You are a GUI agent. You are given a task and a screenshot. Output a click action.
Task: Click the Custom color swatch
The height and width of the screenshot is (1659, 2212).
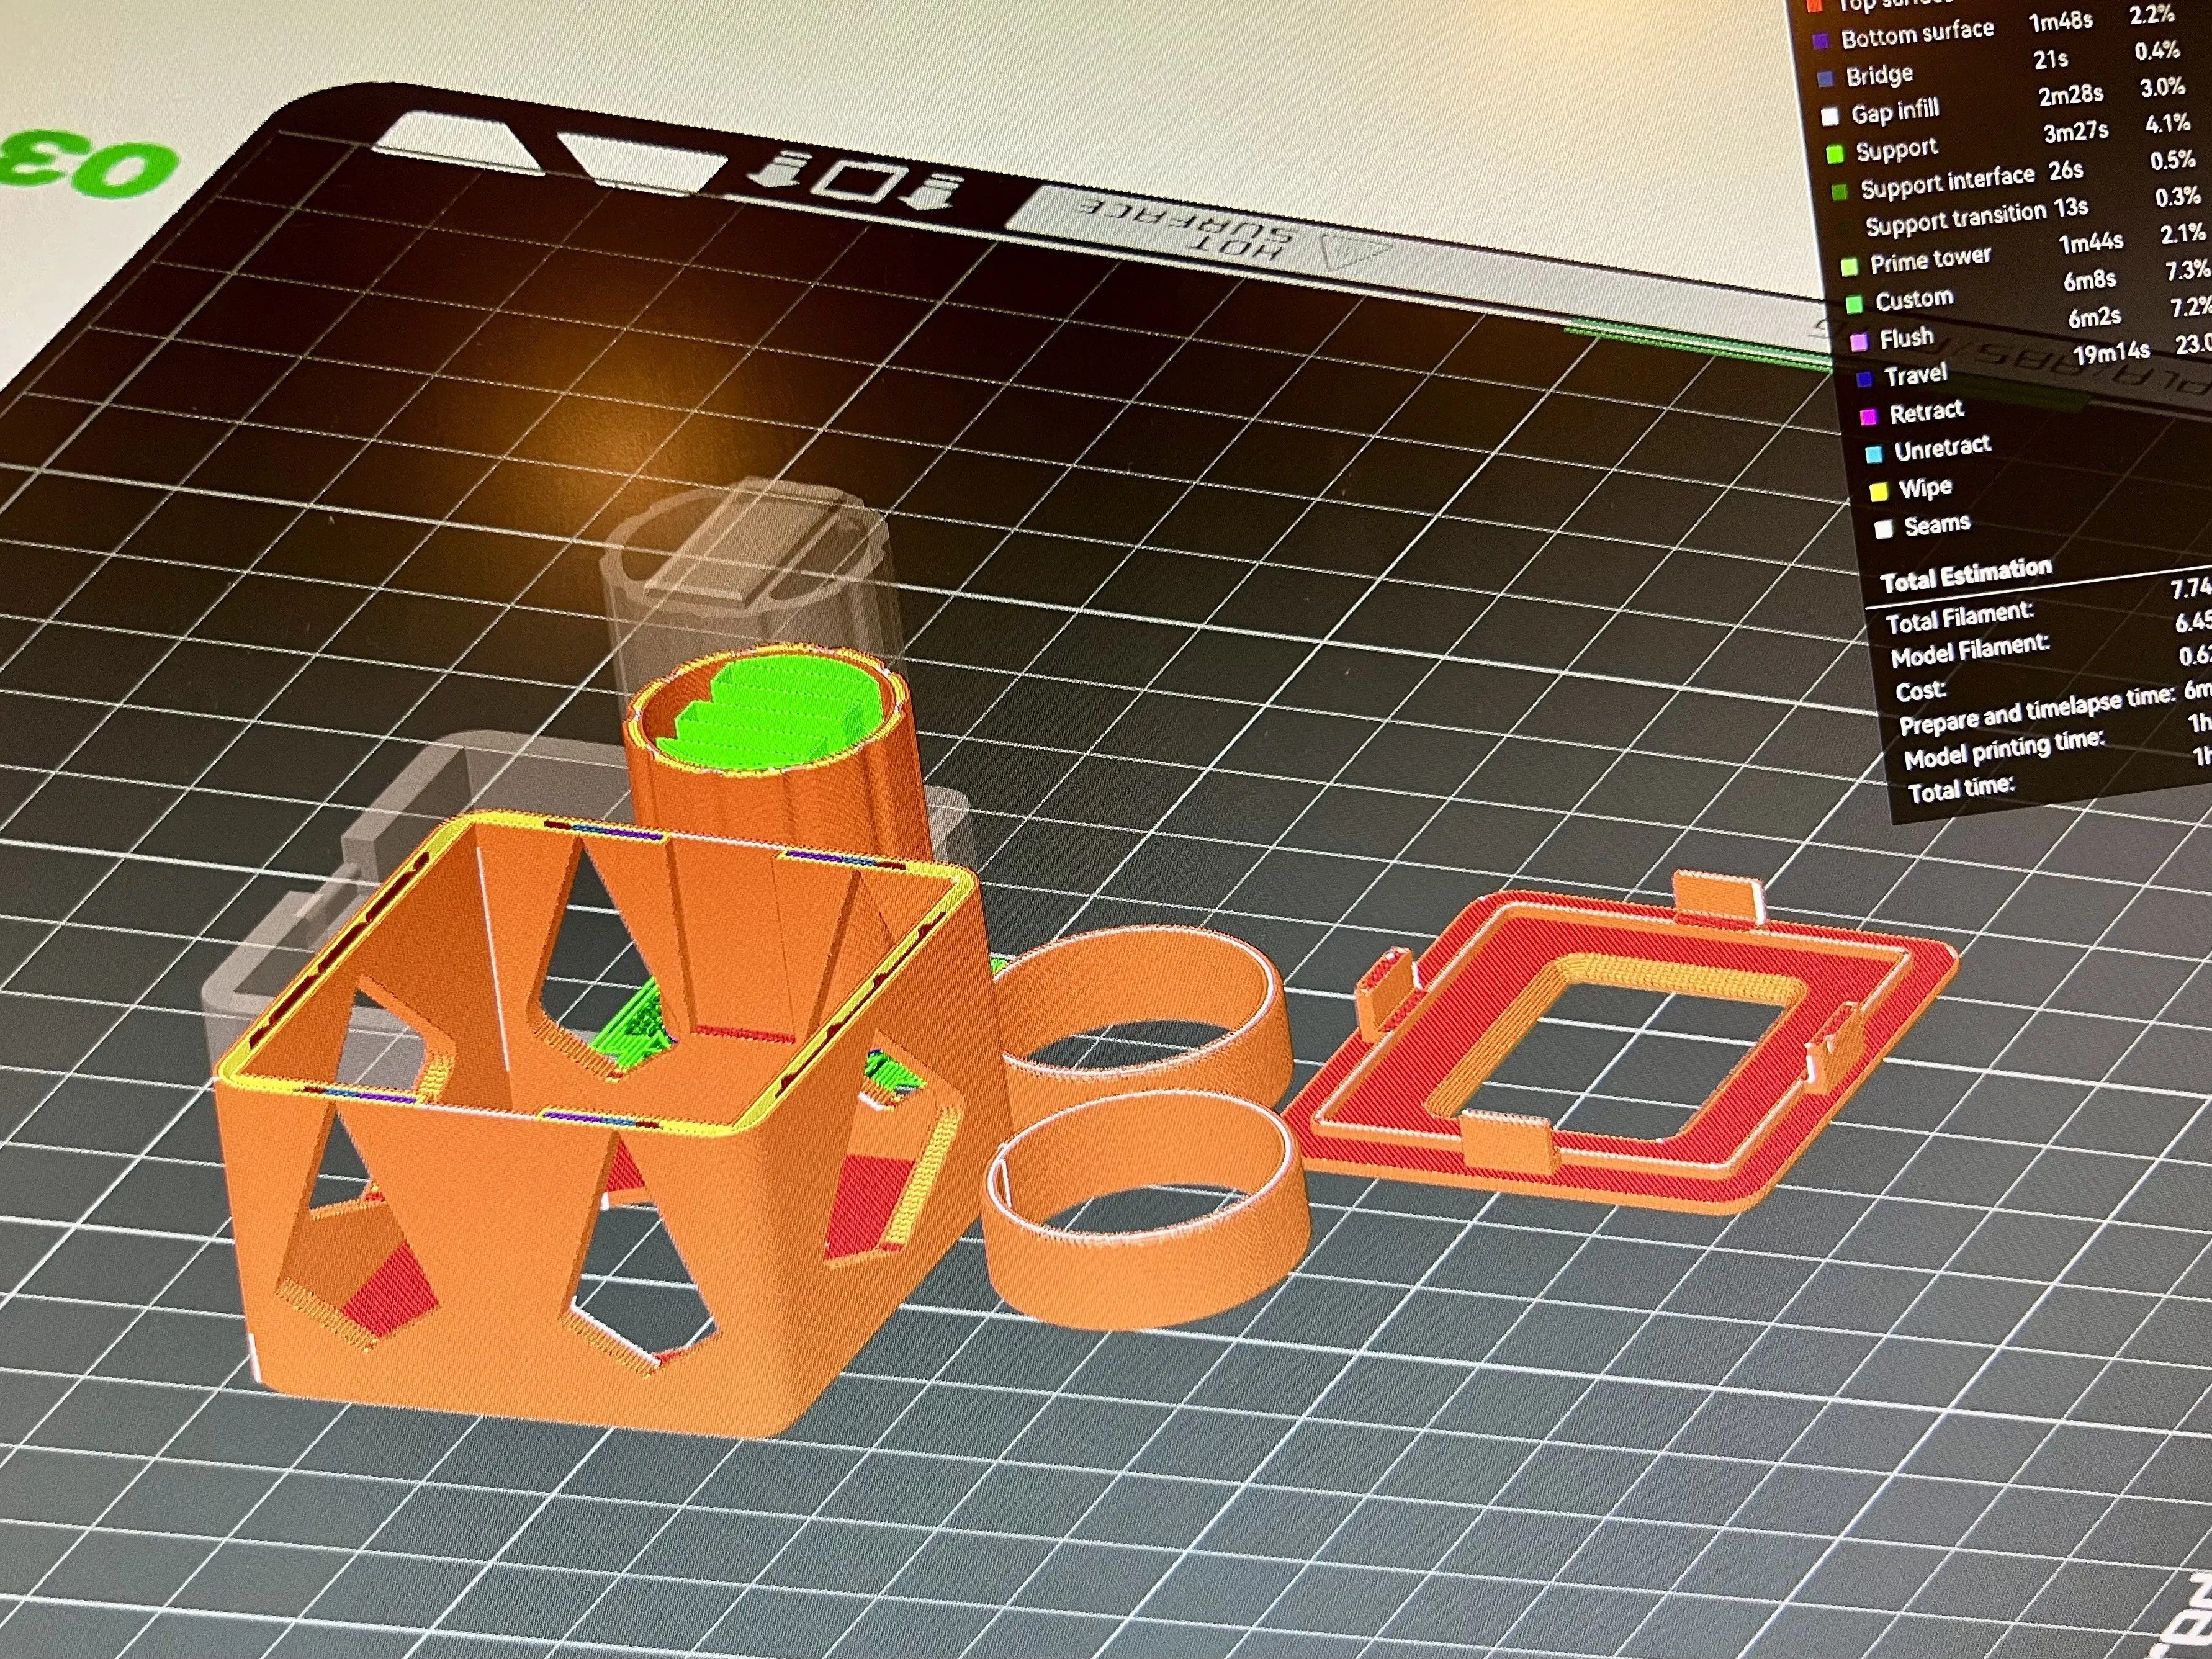pyautogui.click(x=1855, y=304)
